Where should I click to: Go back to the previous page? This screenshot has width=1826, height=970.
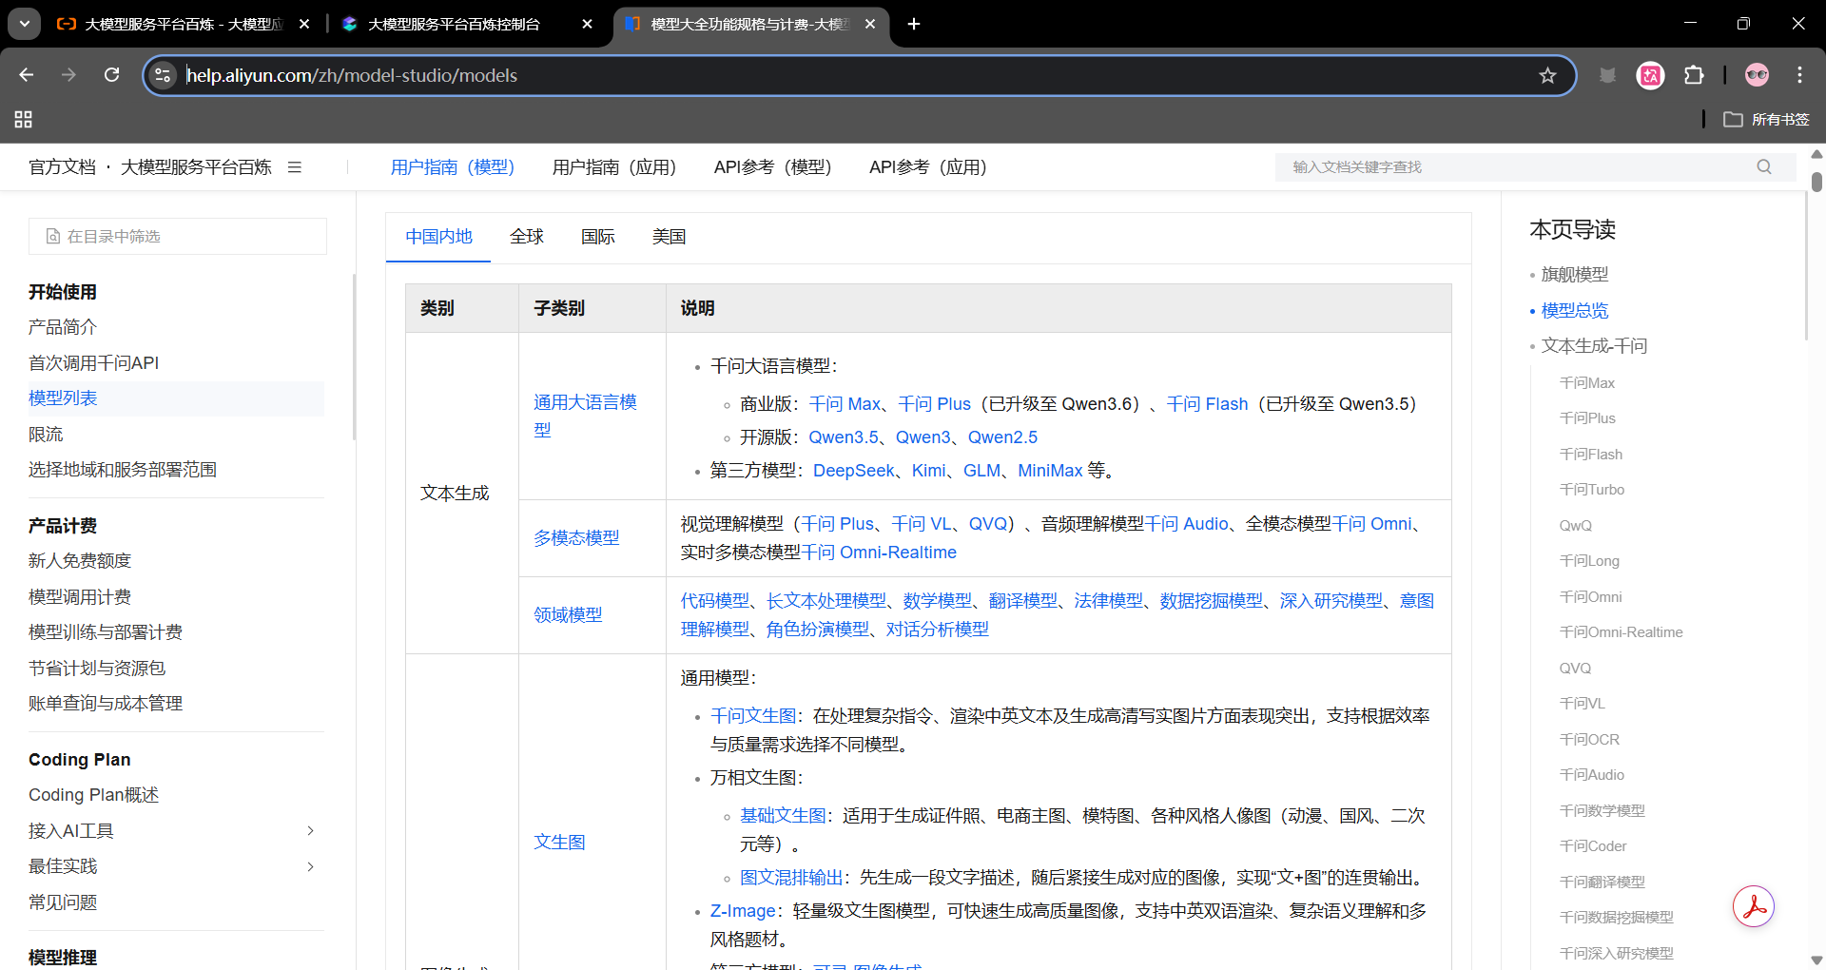(x=27, y=75)
